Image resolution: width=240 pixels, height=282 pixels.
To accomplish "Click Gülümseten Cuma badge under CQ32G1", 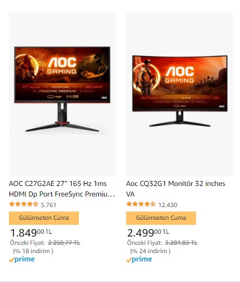I will (x=161, y=218).
